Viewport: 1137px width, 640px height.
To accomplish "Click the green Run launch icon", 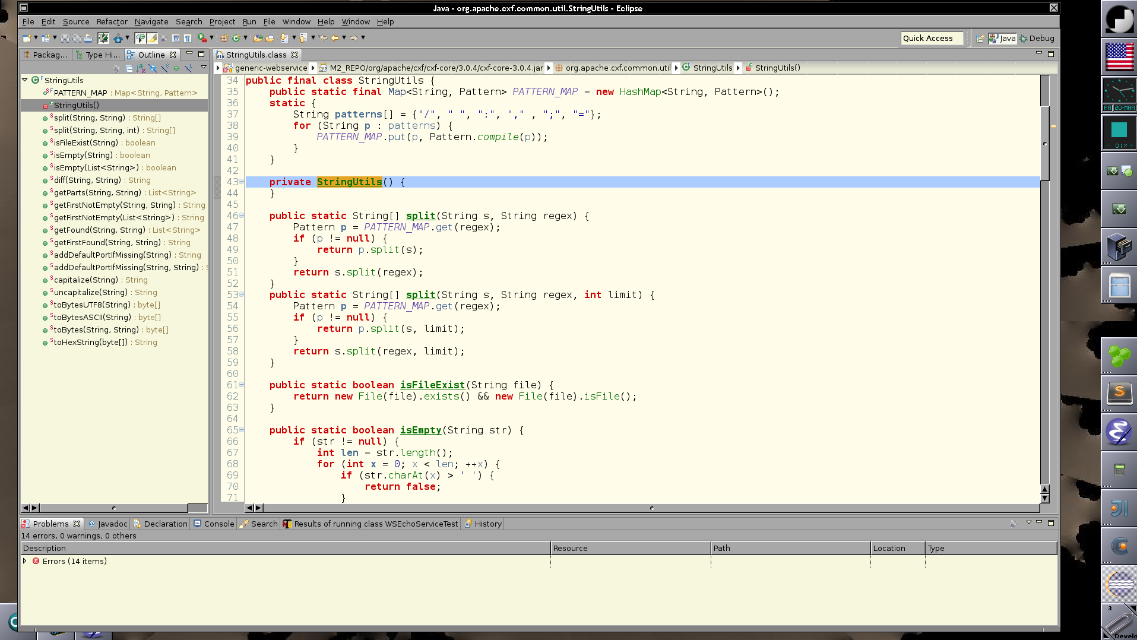I will pos(202,38).
